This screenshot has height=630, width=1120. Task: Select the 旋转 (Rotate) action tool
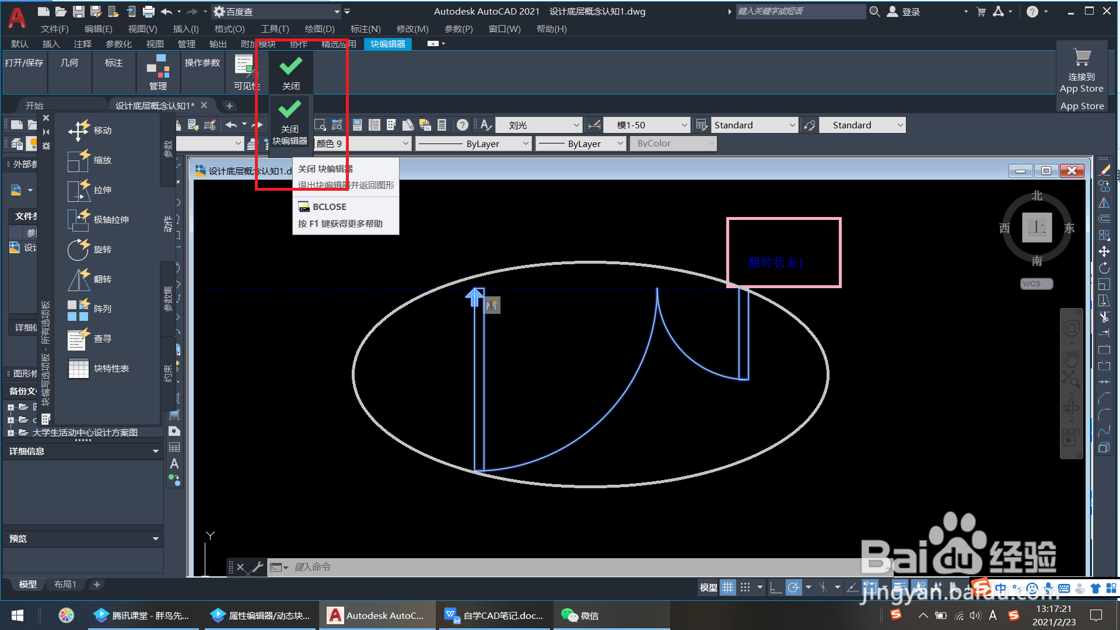tap(89, 249)
